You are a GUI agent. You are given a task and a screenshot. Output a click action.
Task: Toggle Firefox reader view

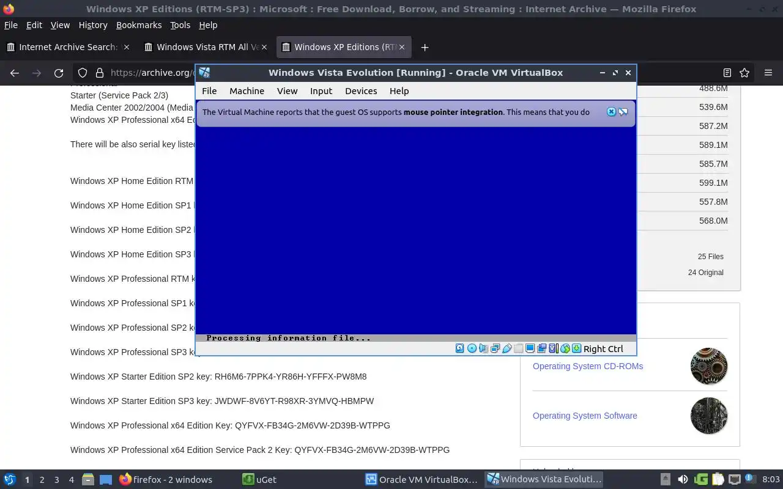point(727,73)
